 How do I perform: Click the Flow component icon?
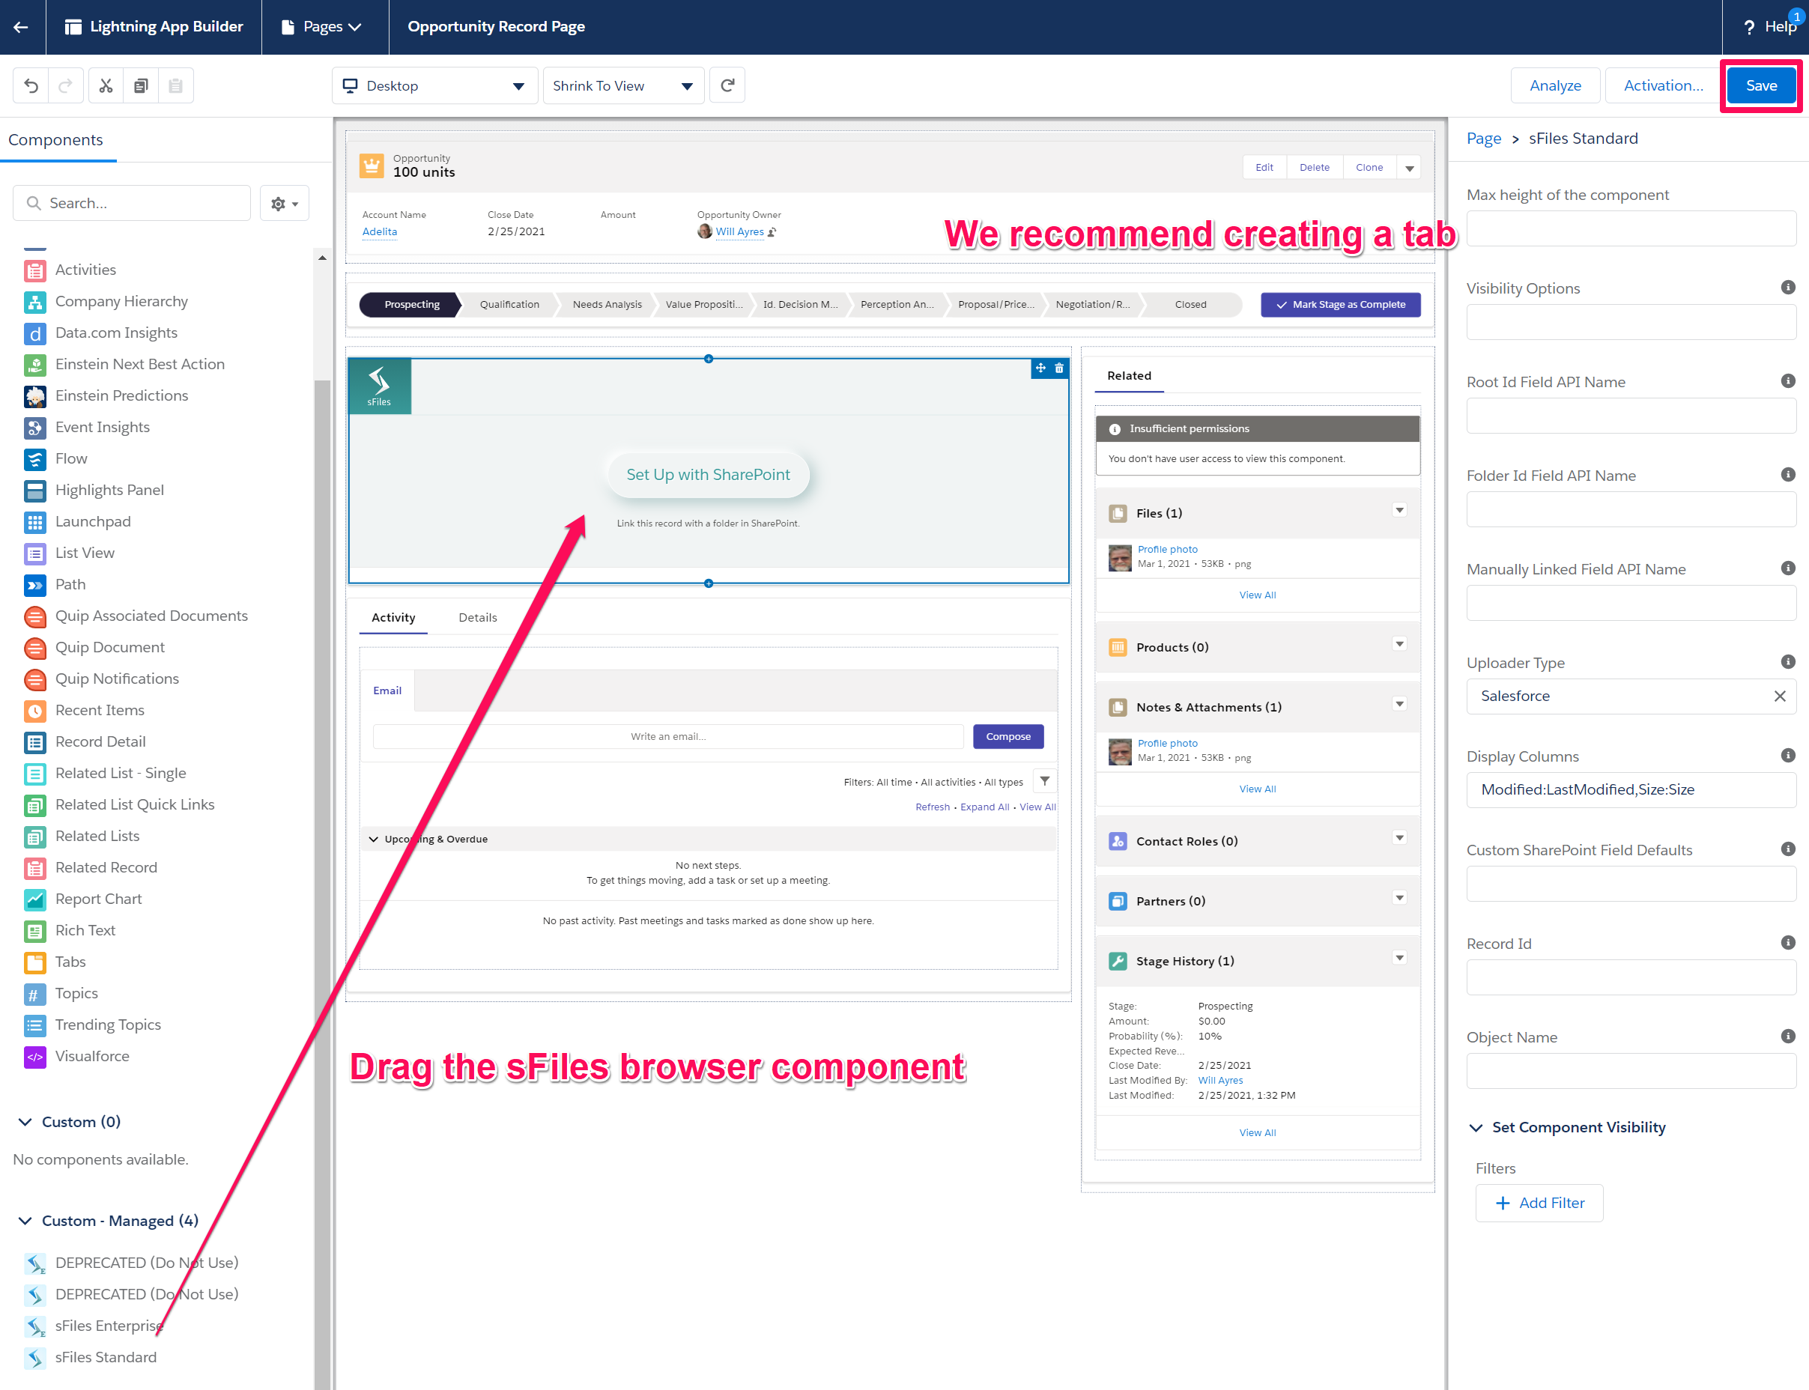coord(34,459)
